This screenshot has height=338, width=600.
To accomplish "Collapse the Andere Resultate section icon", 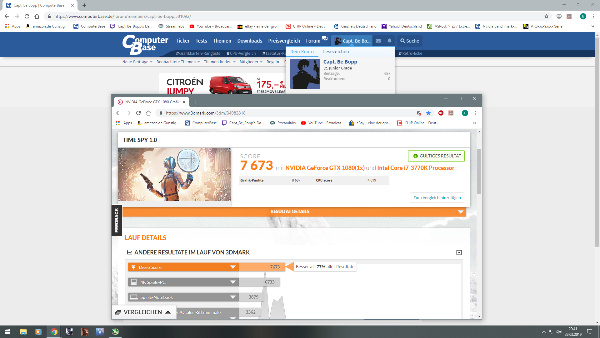I will (459, 253).
